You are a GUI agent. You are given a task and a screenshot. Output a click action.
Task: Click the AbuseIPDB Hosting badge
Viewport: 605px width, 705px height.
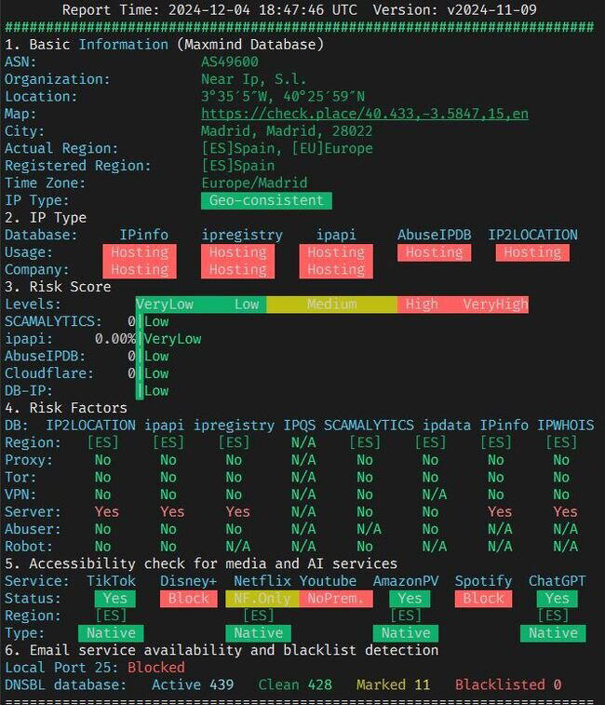click(434, 252)
